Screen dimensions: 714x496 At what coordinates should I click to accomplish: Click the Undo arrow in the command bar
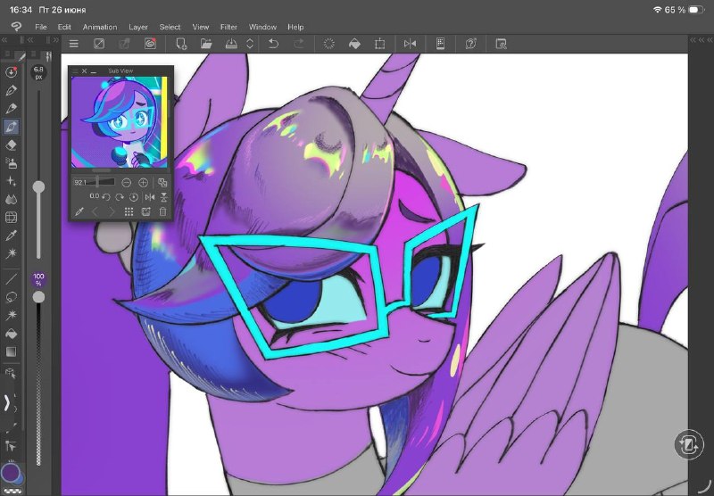273,44
